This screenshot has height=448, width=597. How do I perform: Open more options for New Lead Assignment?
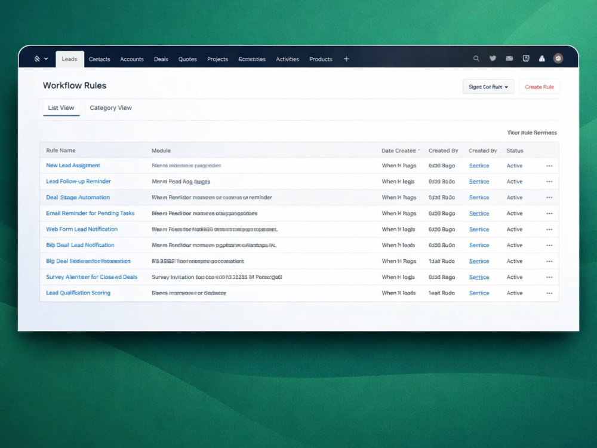549,165
